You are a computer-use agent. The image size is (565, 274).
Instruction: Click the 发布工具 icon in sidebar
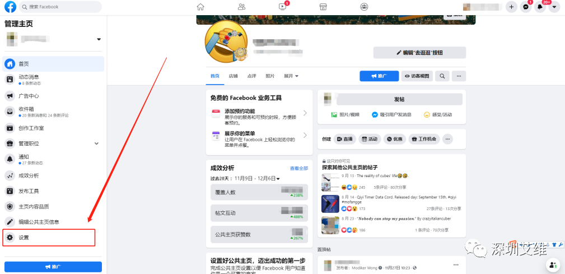(10, 191)
